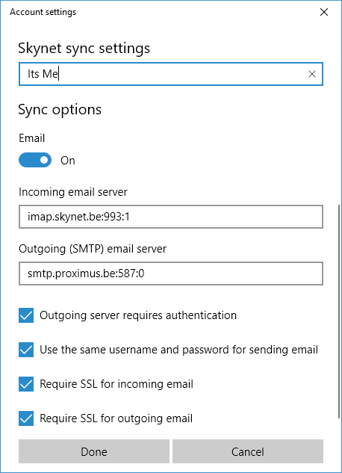Screen dimensions: 342x473
Task: Close the Account settings dialog
Action: pos(324,12)
